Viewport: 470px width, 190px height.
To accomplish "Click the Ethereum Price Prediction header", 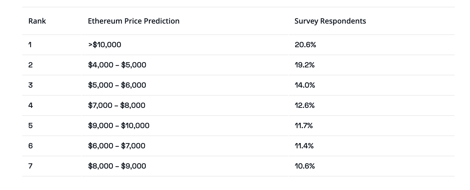I will coord(133,21).
